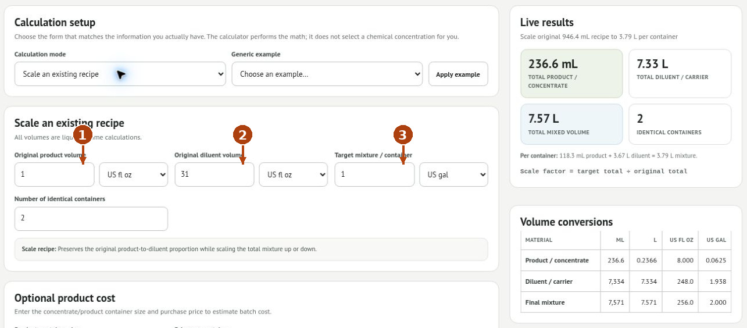Select the Total mixed volume result card
This screenshot has width=747, height=328.
(571, 124)
